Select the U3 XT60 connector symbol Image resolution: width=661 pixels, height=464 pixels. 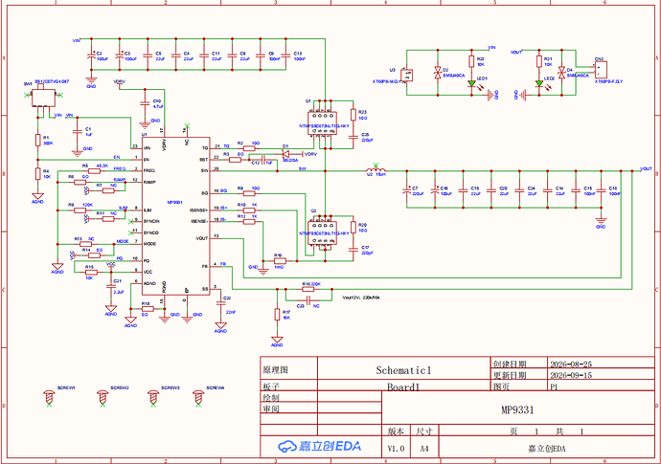(406, 75)
